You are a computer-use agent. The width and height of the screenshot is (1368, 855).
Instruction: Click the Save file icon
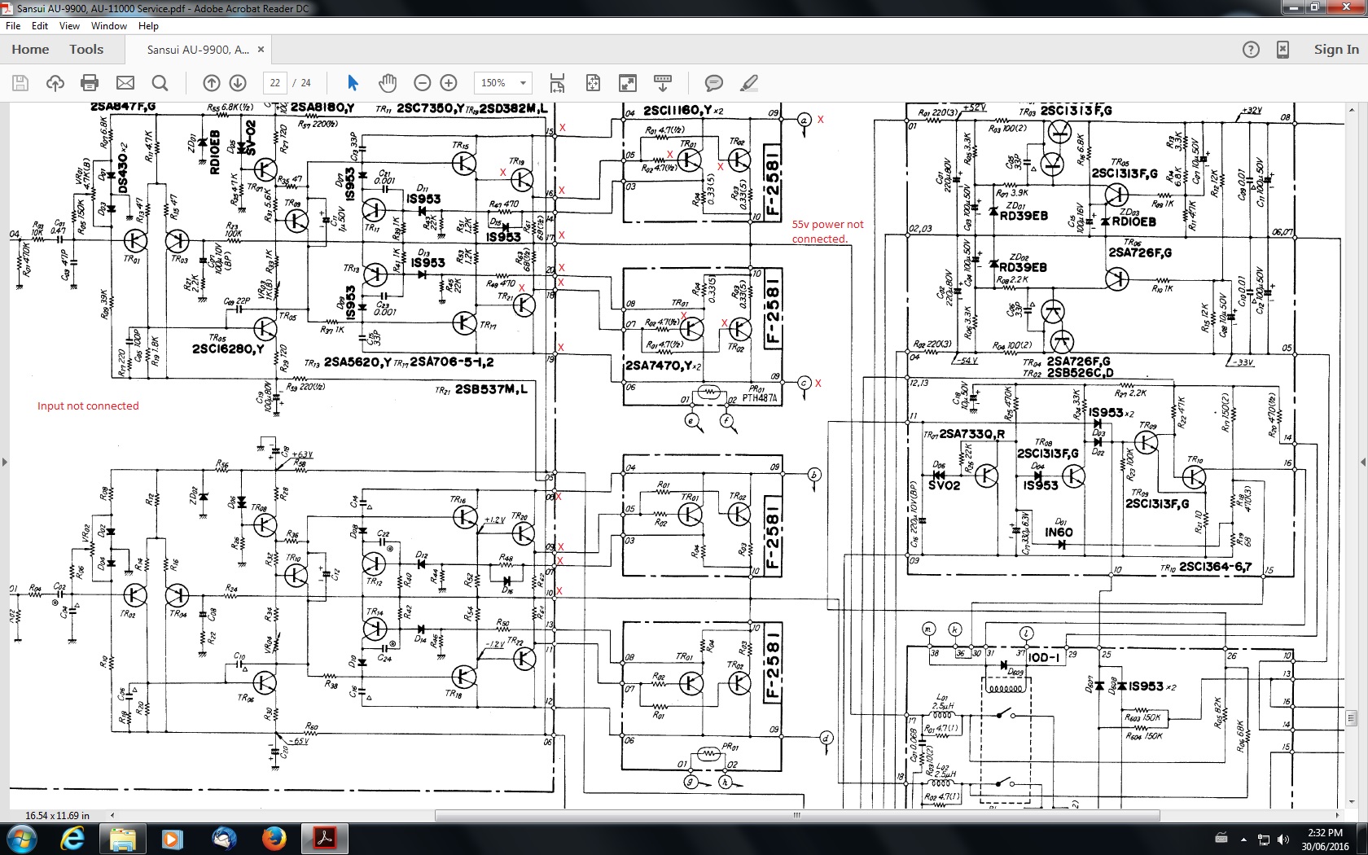20,83
